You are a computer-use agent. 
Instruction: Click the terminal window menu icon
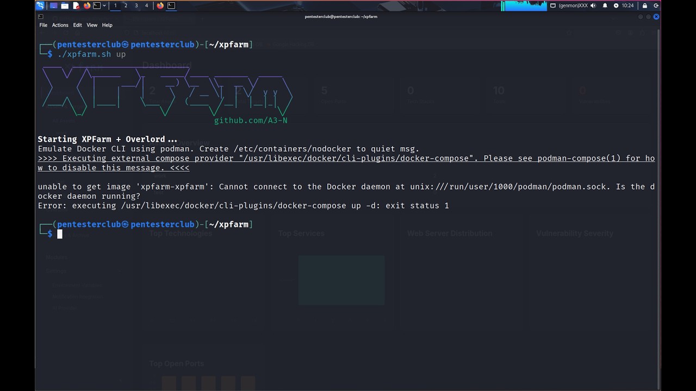click(41, 16)
